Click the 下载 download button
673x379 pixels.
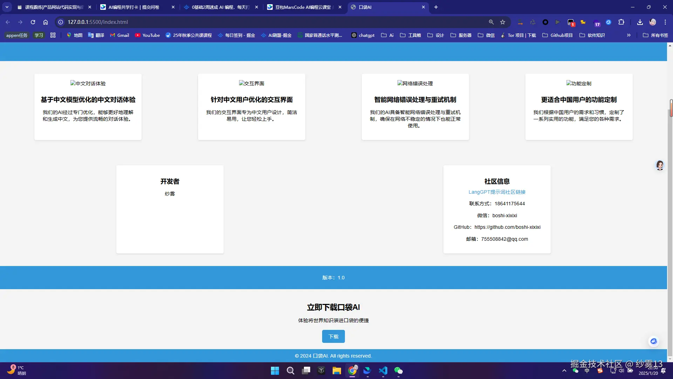333,336
